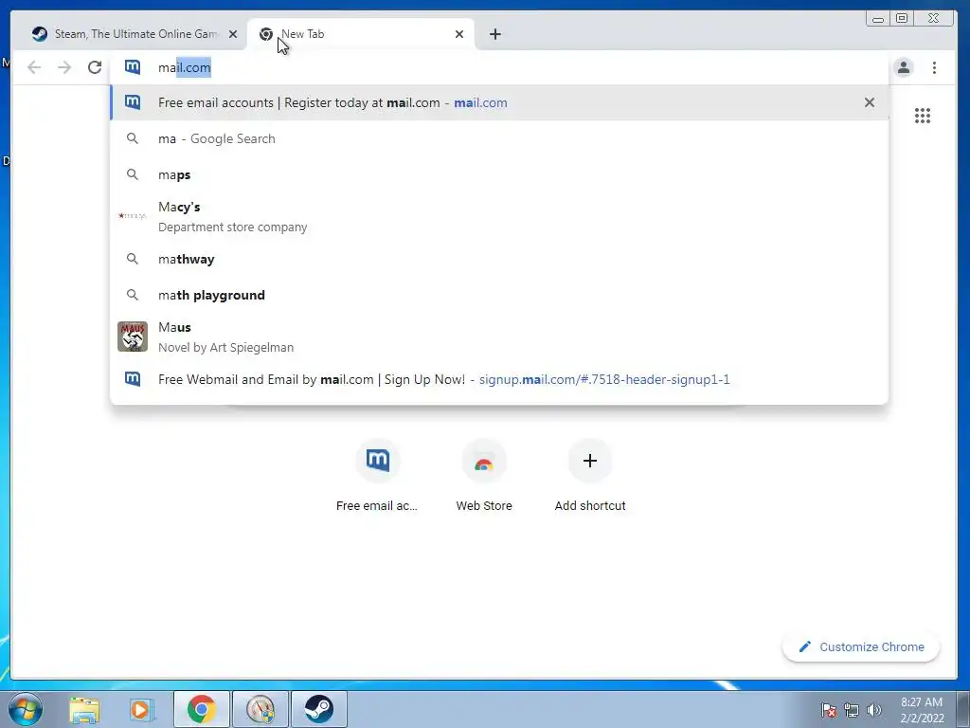Screen dimensions: 970x728
Task: Click the Add shortcut plus tile
Action: pyautogui.click(x=590, y=476)
